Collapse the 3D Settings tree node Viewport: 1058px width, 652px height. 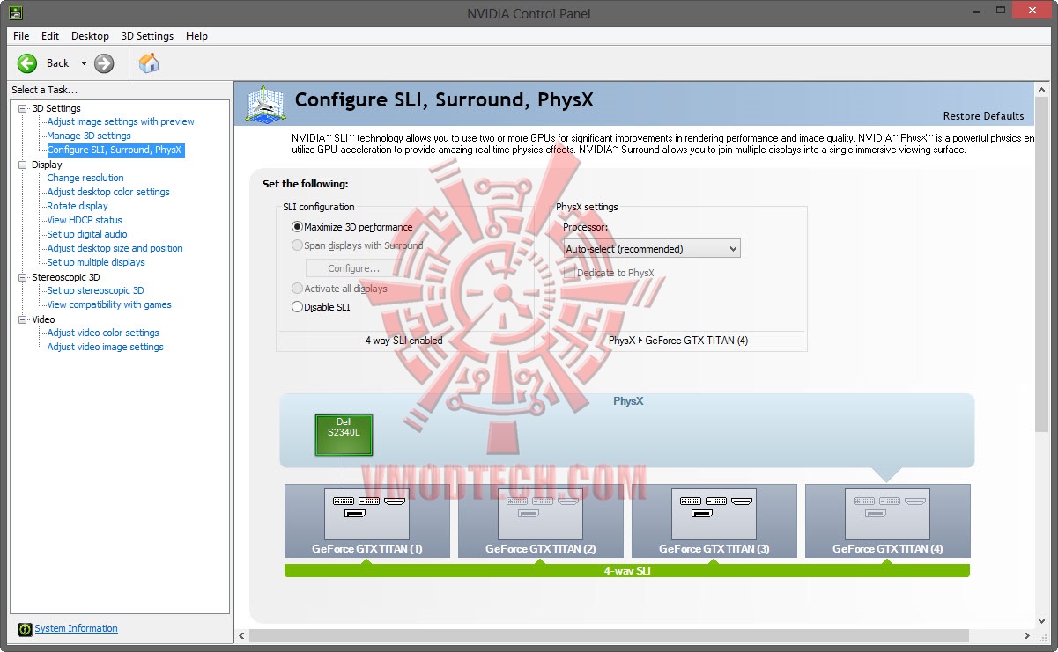point(23,108)
